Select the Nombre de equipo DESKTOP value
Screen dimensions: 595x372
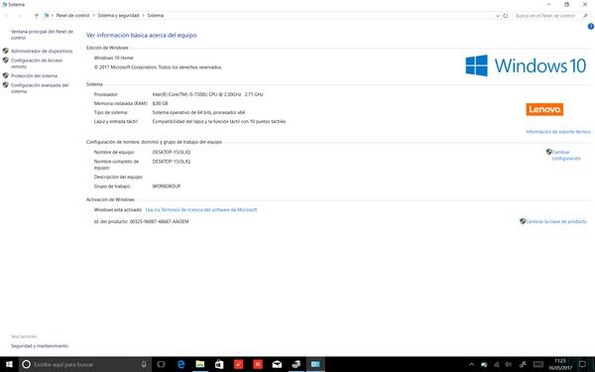tap(172, 152)
